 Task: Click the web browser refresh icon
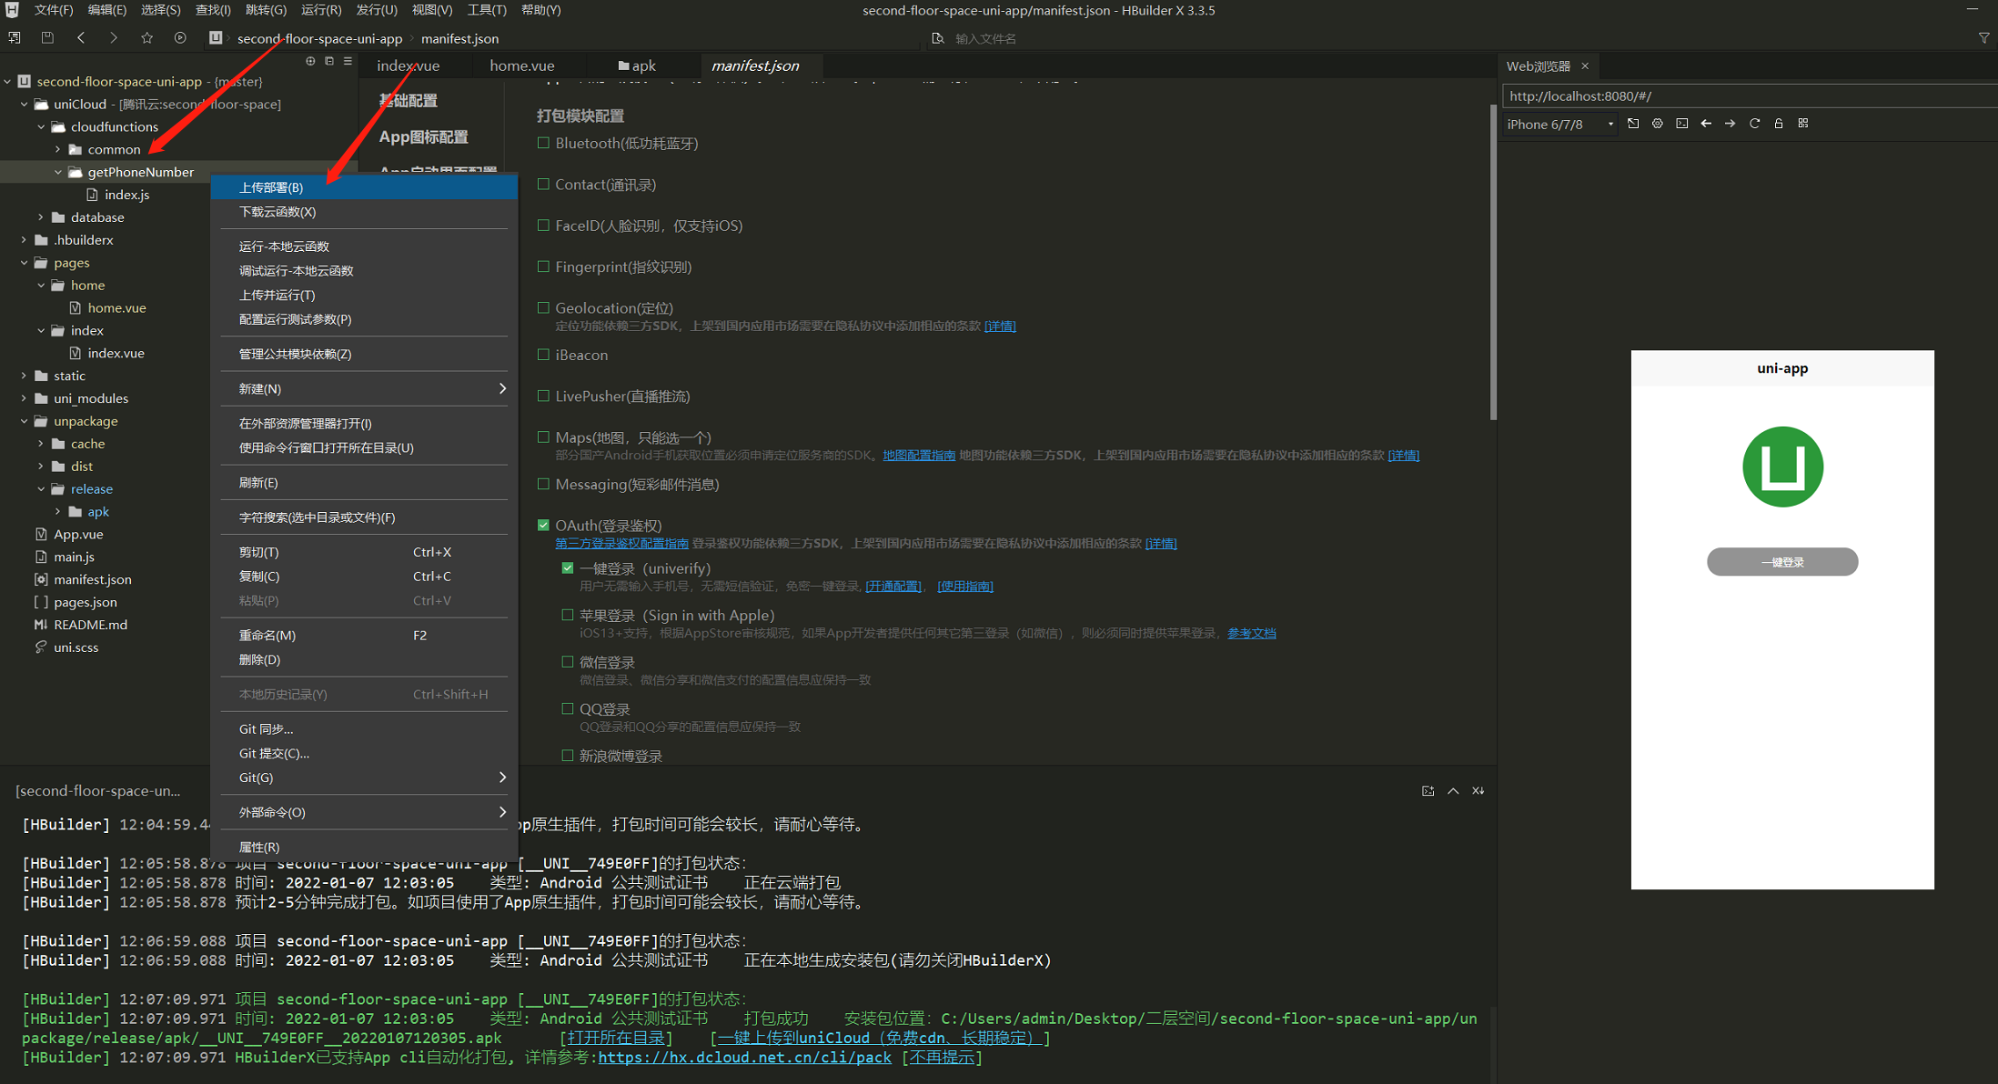click(1754, 124)
